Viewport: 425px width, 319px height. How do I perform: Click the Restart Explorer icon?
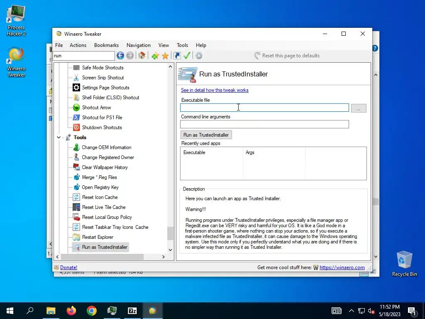click(x=76, y=237)
